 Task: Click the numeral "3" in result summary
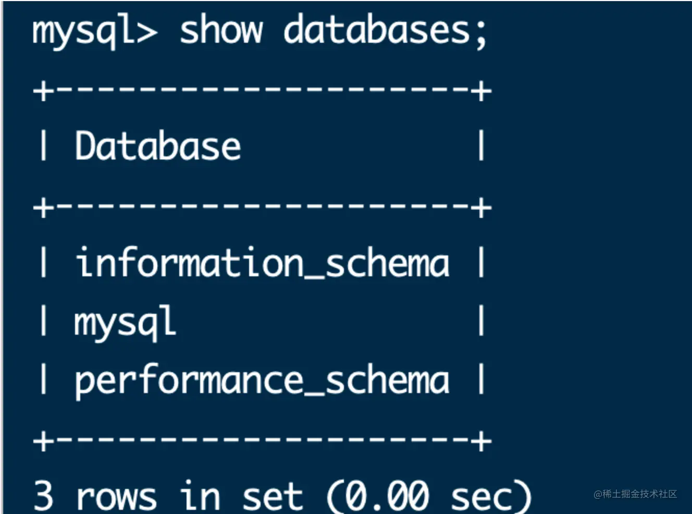pos(43,495)
